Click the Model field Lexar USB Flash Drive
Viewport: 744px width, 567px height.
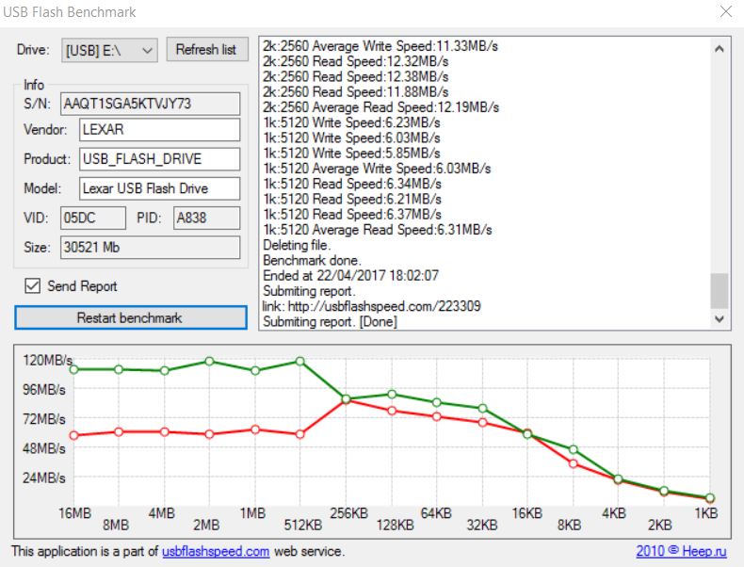coord(159,188)
